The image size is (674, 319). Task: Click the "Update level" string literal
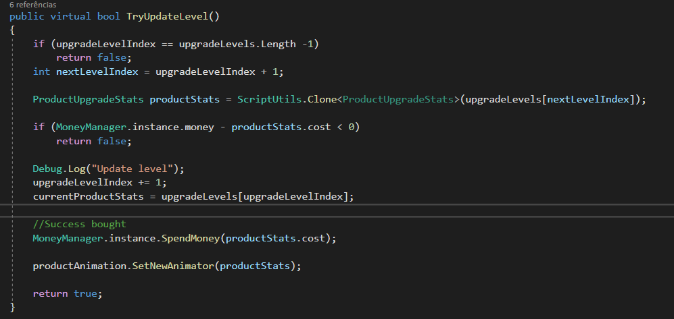132,169
